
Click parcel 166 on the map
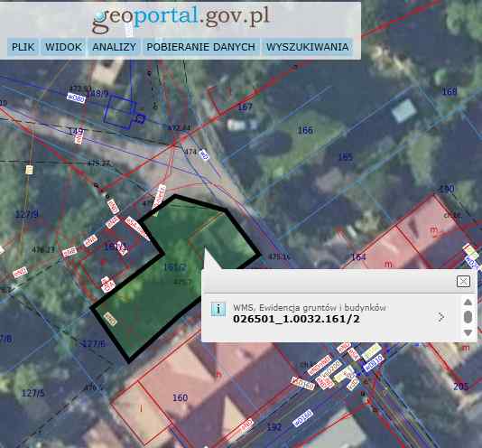point(305,130)
